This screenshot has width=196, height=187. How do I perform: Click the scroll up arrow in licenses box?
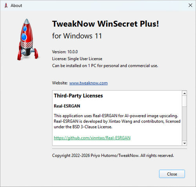pyautogui.click(x=185, y=93)
